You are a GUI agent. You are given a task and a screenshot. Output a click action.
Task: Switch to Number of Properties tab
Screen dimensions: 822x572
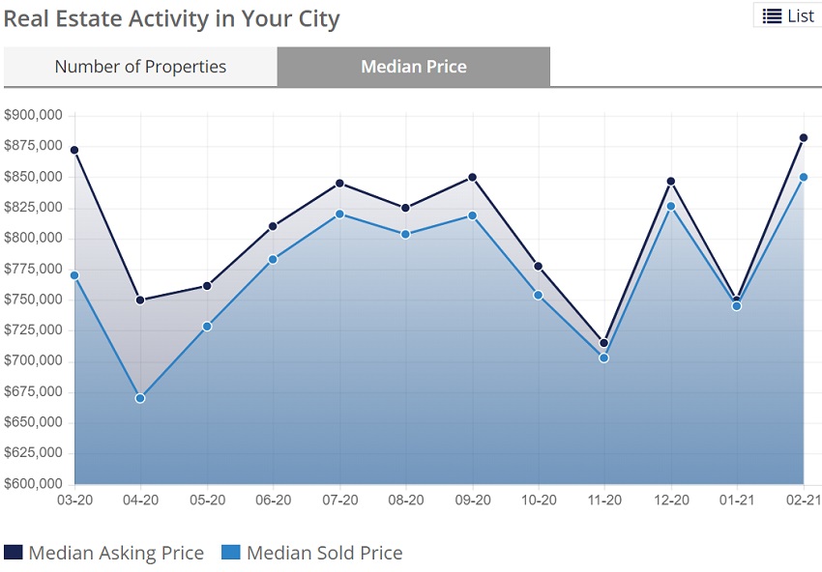[x=140, y=67]
